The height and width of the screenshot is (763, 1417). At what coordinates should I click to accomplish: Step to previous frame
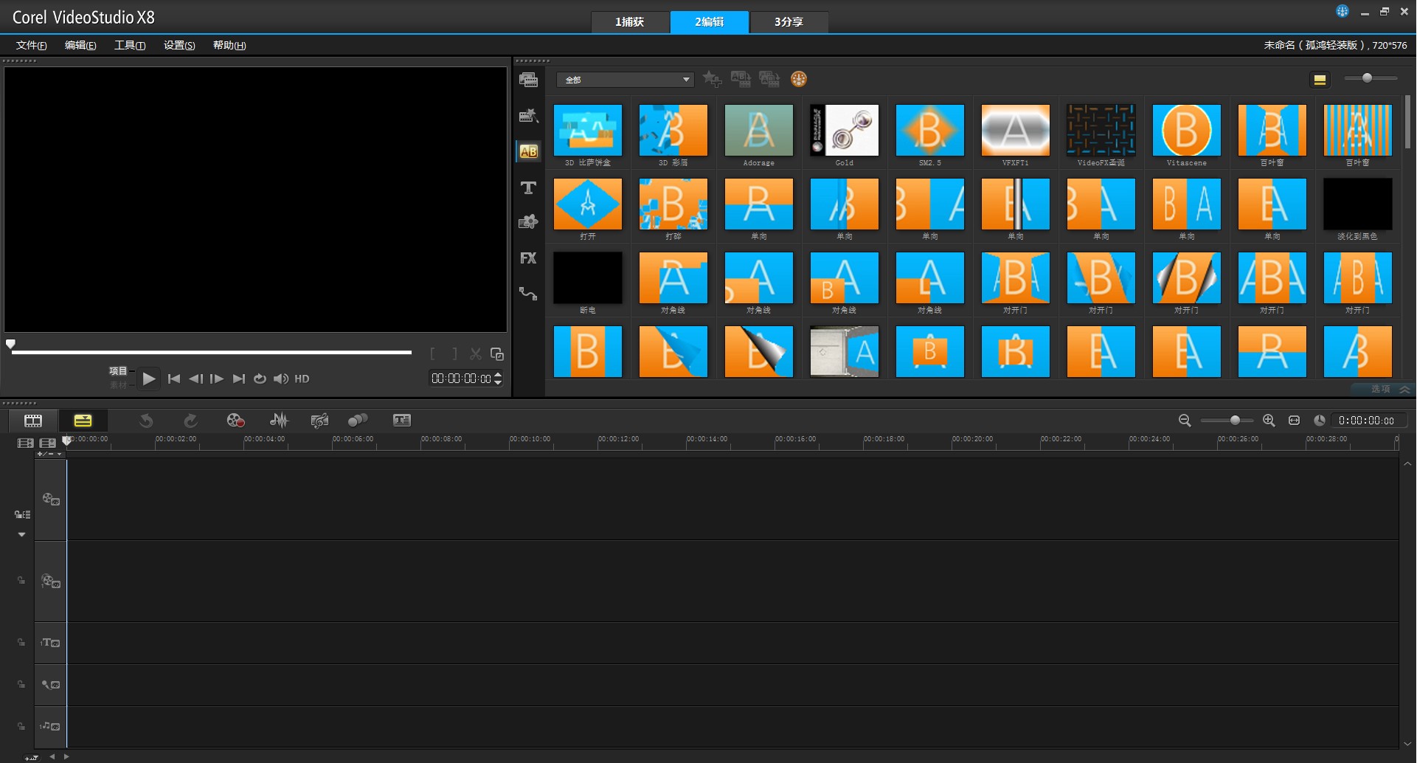[195, 379]
